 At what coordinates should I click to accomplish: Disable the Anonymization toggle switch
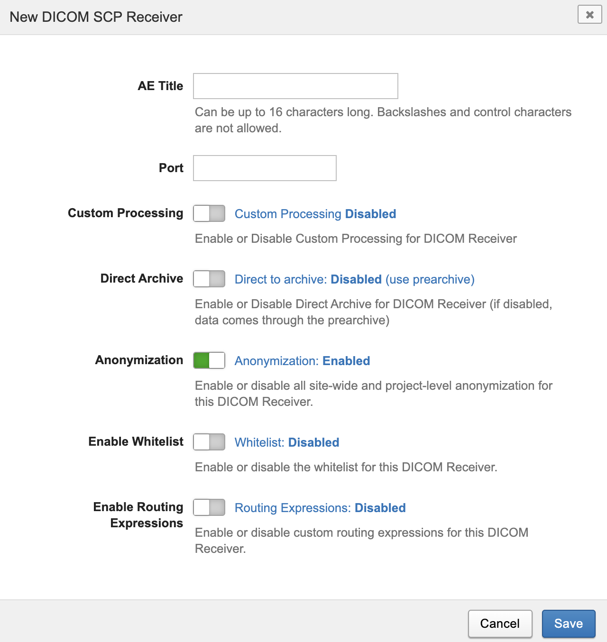pyautogui.click(x=209, y=360)
